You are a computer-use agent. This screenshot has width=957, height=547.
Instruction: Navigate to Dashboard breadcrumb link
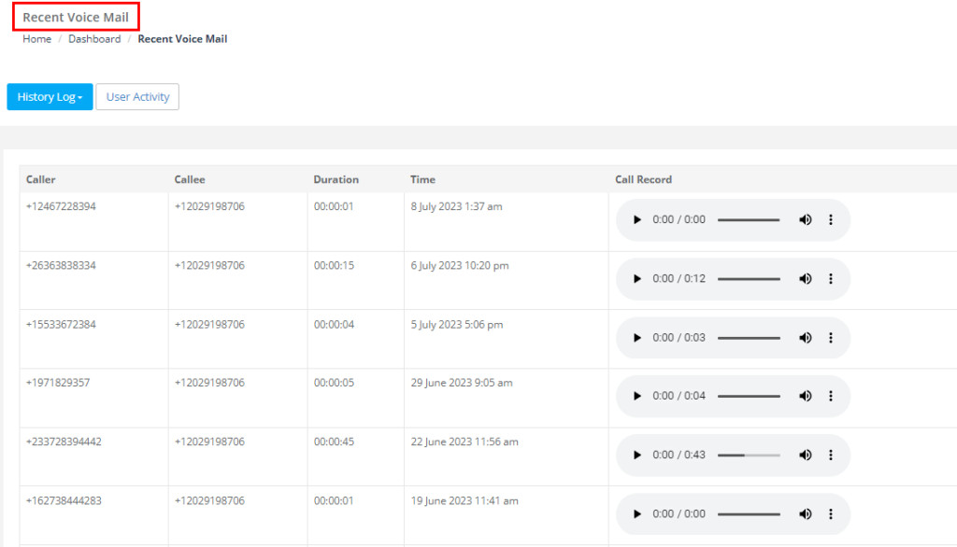tap(94, 39)
